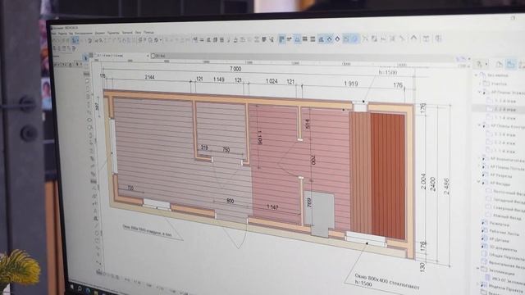This screenshot has width=525, height=295.
Task: Select Рабочие Листы in Navigator
Action: pos(504,232)
